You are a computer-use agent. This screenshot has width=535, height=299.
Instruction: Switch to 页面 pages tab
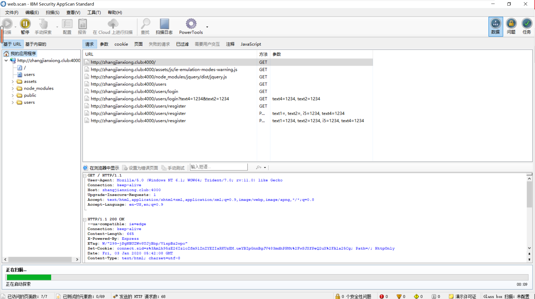(x=138, y=44)
